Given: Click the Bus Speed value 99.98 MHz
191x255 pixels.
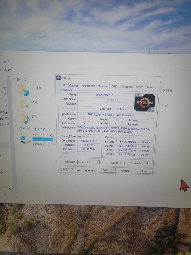Looking at the screenshot, I should coord(89,149).
